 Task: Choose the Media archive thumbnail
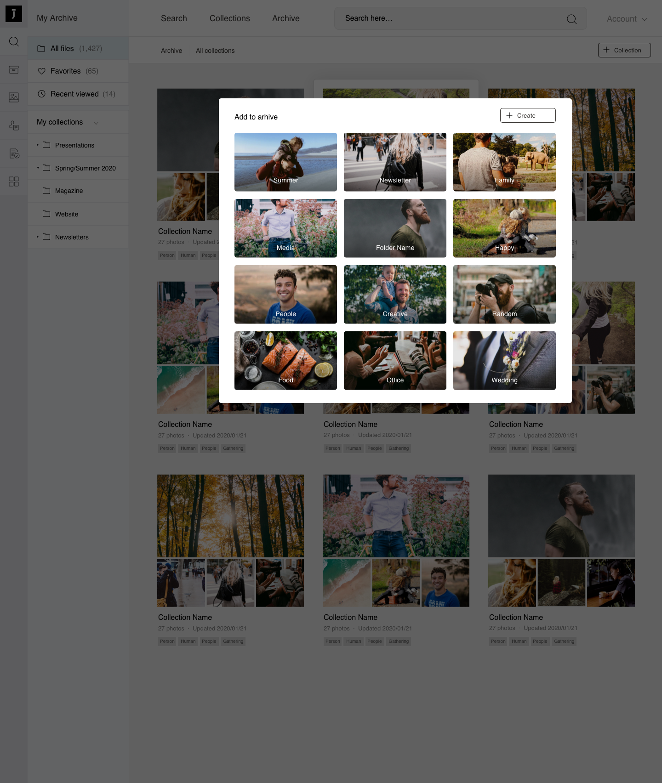point(285,228)
